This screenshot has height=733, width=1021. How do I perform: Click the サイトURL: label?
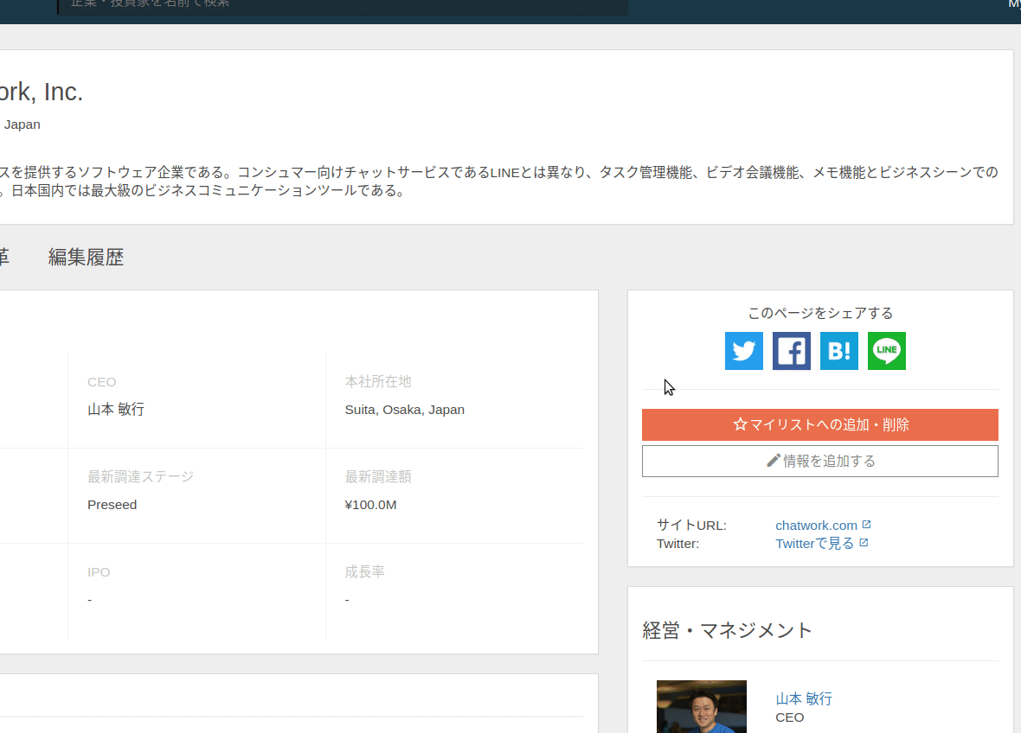(x=691, y=526)
